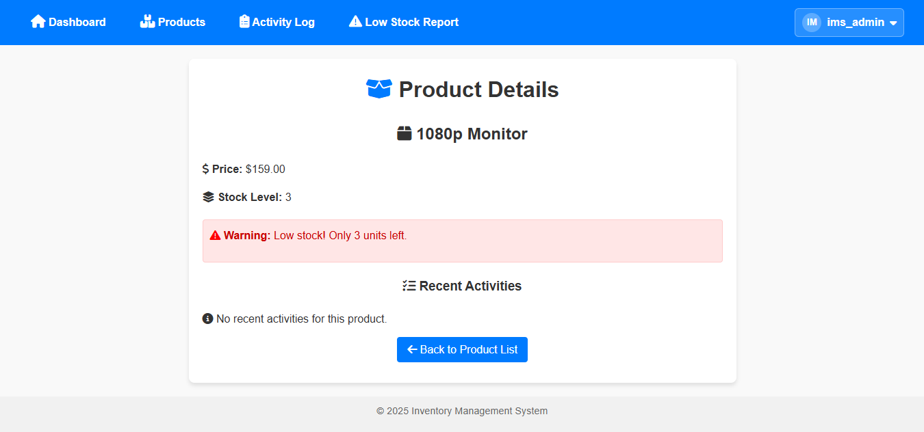Click the red warning triangle in the alert
The width and height of the screenshot is (924, 432).
point(215,236)
